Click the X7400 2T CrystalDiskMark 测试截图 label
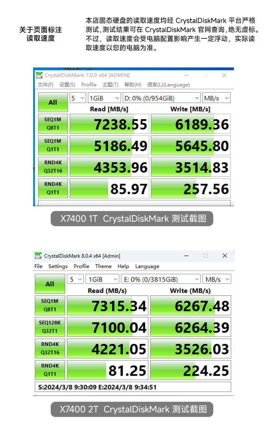The height and width of the screenshot is (434, 267). [132, 409]
